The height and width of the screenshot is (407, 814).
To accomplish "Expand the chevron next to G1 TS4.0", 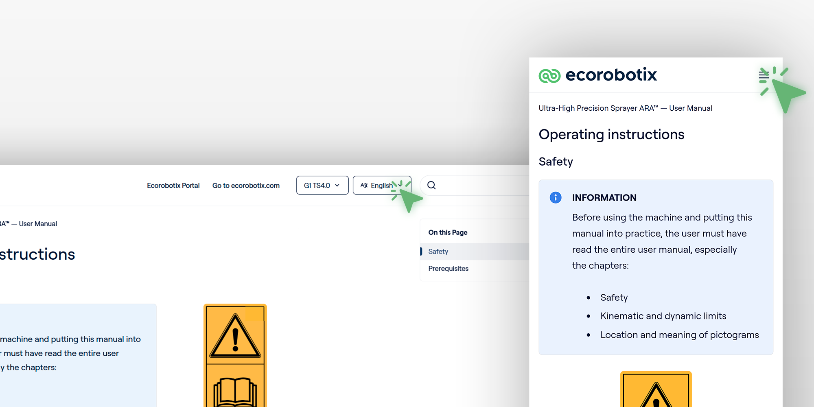I will (x=337, y=185).
